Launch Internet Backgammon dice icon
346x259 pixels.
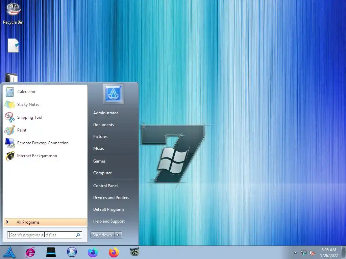9,156
